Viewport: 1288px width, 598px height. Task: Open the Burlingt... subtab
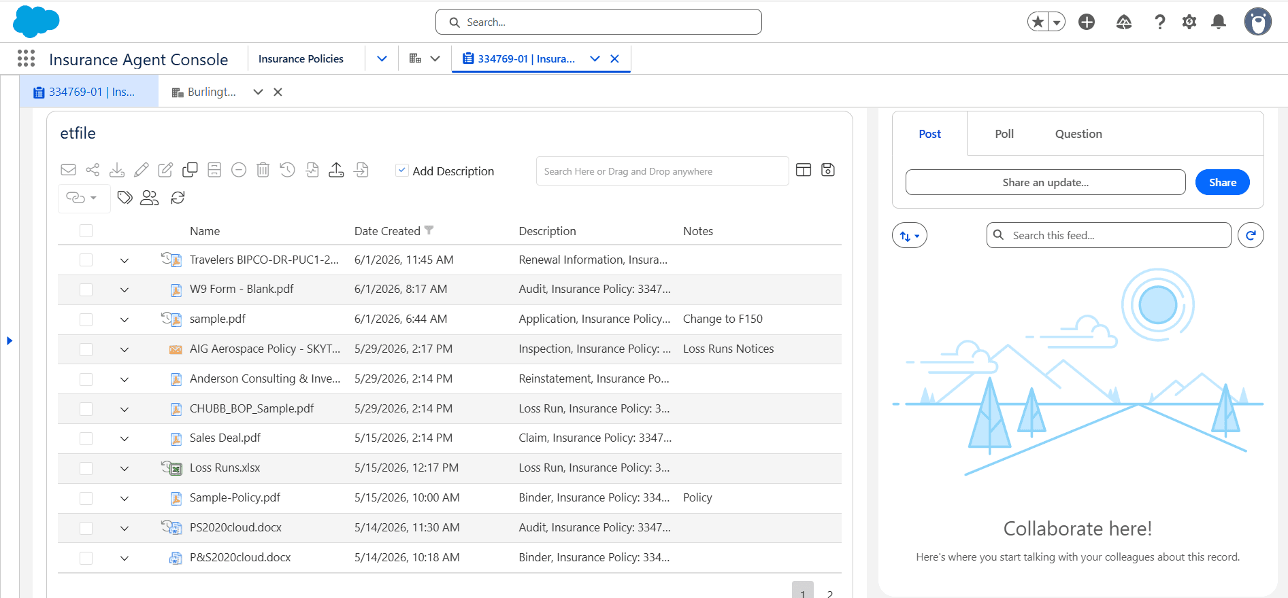(212, 92)
